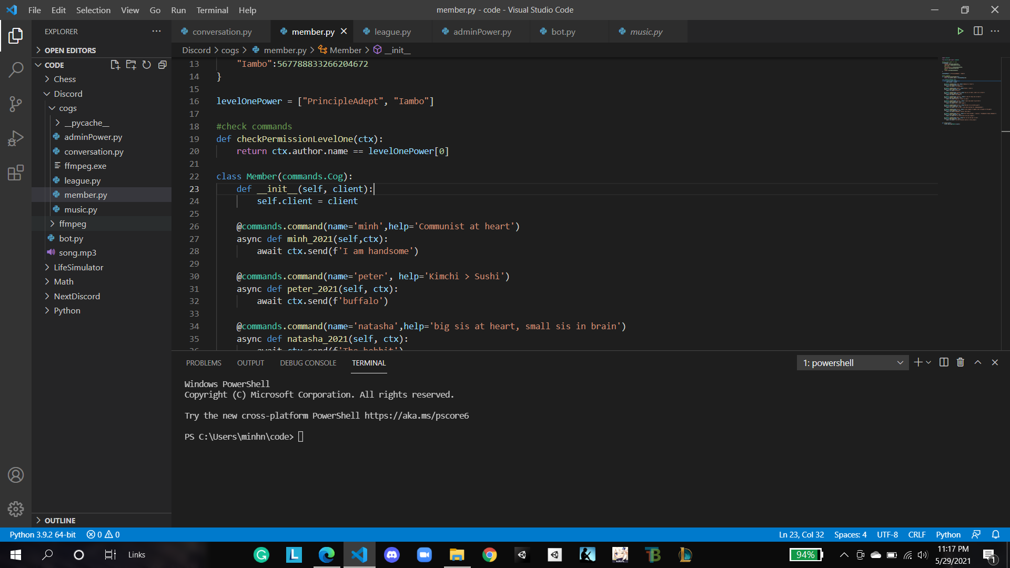Image resolution: width=1010 pixels, height=568 pixels.
Task: Click the feedback icon in status bar
Action: tap(976, 534)
